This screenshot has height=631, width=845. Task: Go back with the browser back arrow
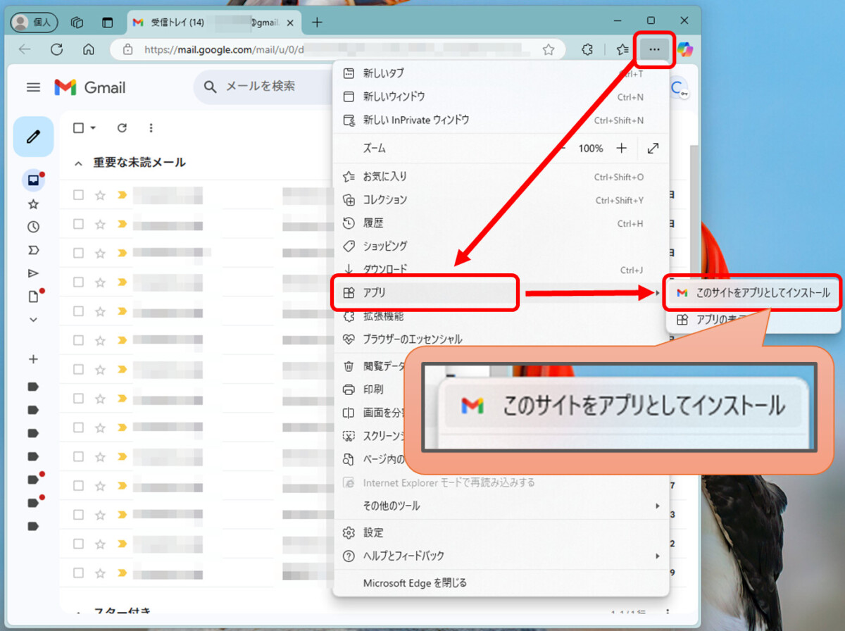coord(25,49)
